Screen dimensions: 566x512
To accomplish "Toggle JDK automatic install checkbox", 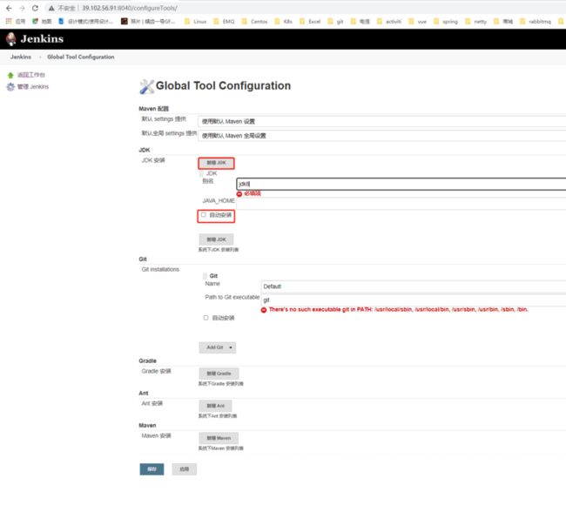I will (x=204, y=215).
